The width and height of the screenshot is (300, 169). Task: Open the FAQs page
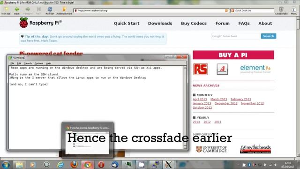244,23
